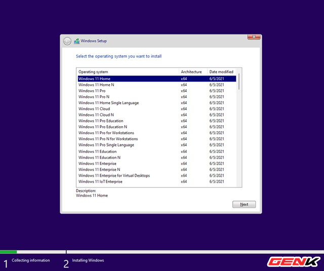Screen dimensions: 324x271
Task: Select Windows 11 Enterprise N
Action: point(157,170)
